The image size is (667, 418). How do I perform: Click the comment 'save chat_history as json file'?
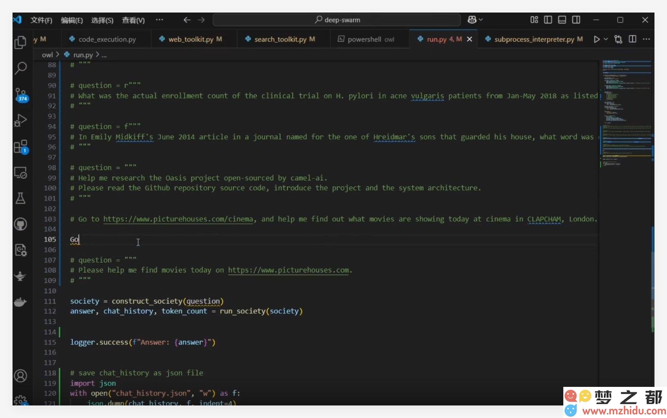click(x=137, y=373)
